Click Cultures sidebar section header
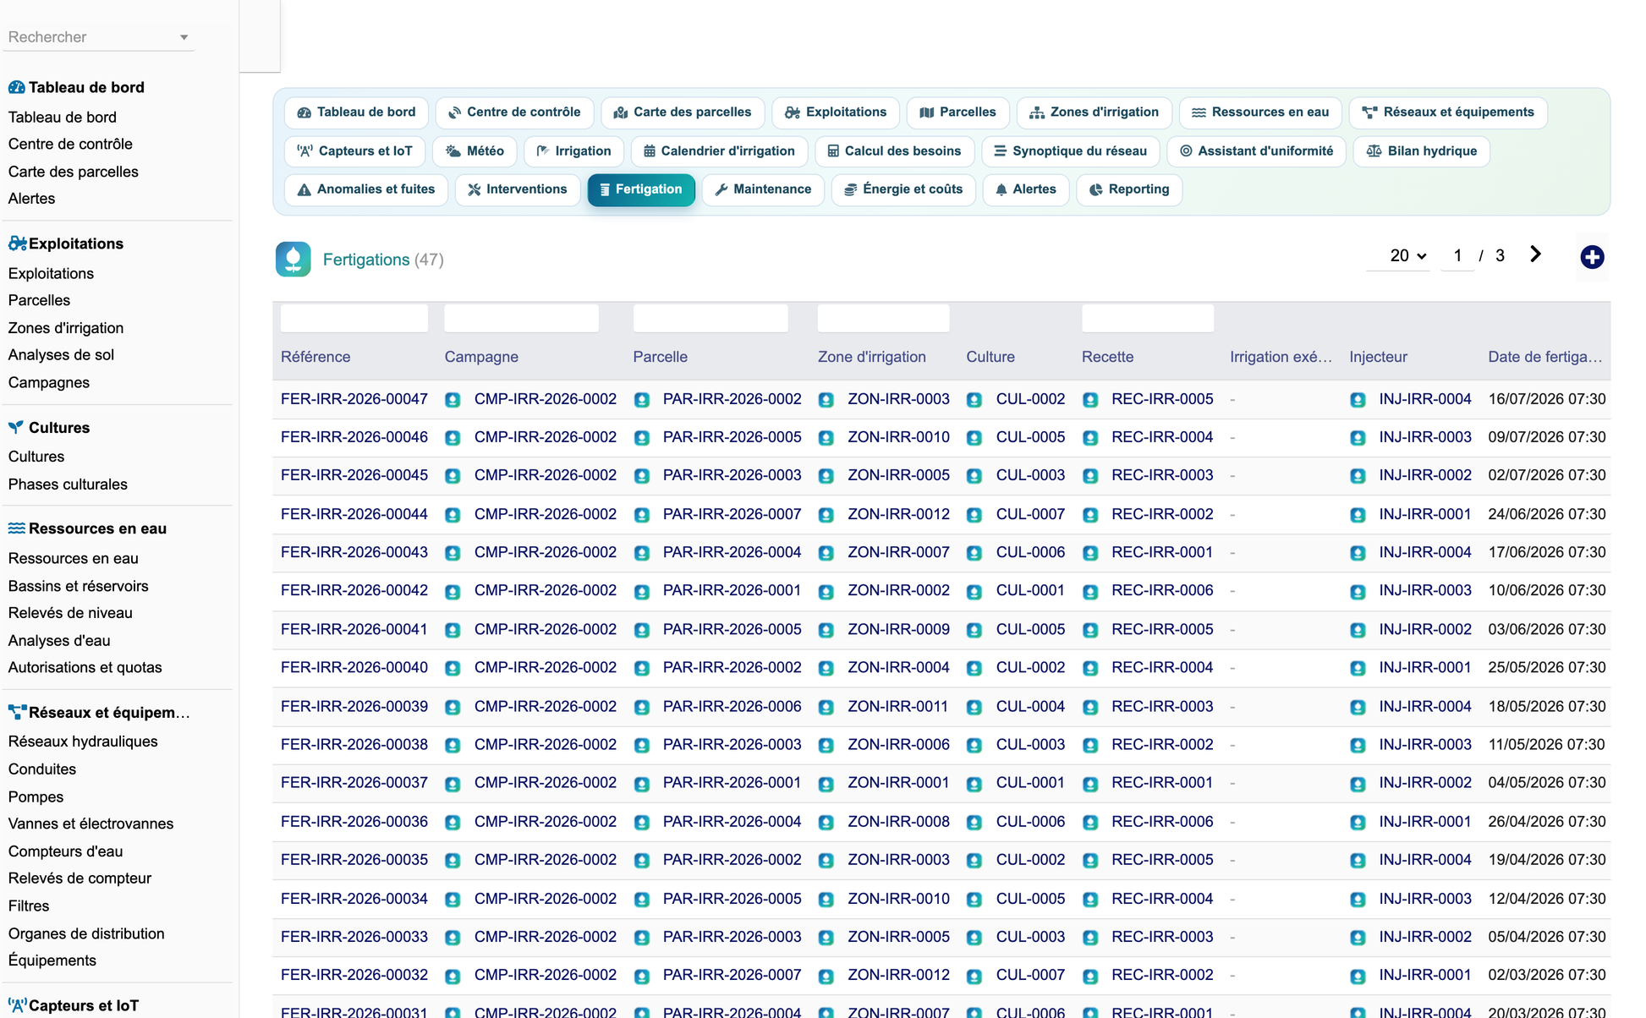Image resolution: width=1646 pixels, height=1018 pixels. (x=49, y=428)
